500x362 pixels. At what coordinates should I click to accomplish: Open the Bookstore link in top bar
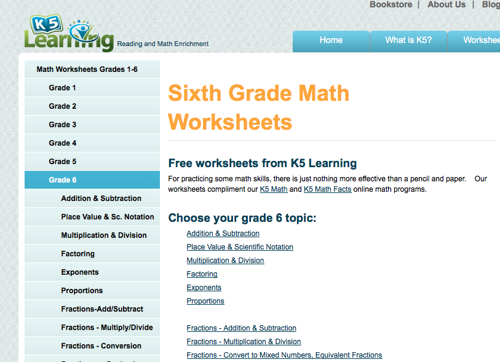(x=391, y=4)
